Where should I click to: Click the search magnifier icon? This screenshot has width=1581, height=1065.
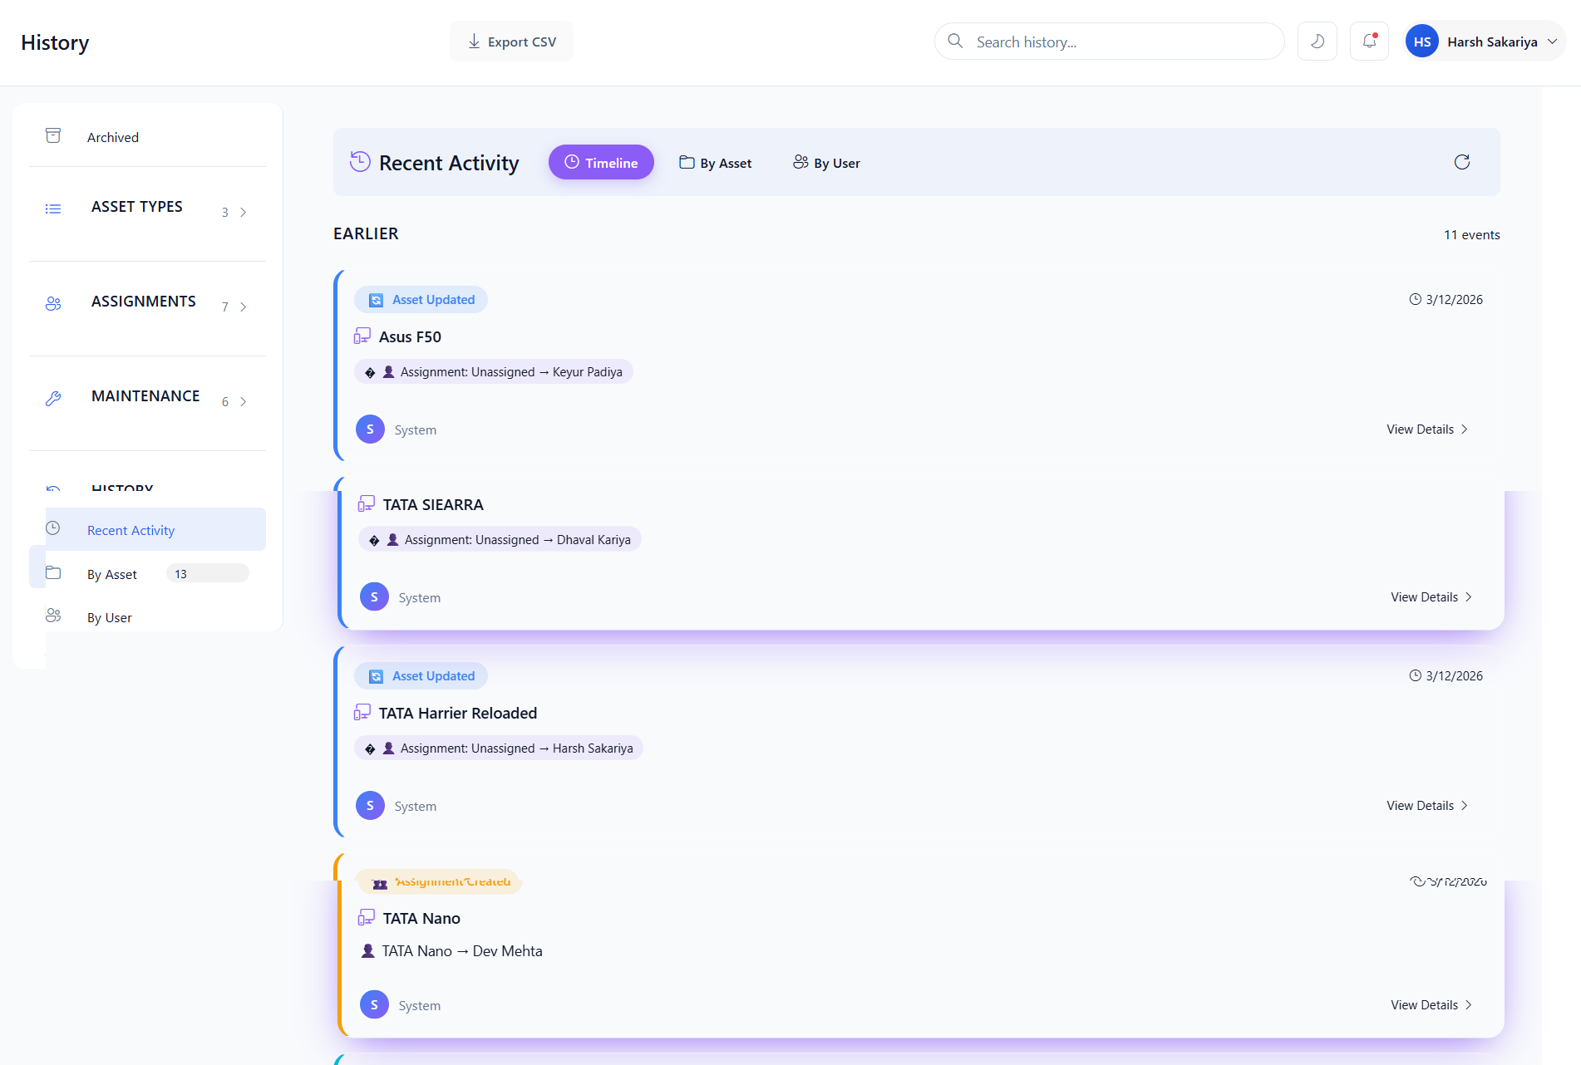[x=955, y=41]
